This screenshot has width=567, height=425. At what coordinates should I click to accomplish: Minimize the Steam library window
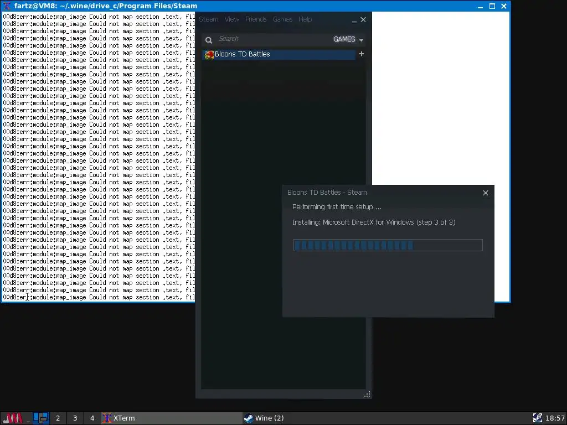(354, 20)
